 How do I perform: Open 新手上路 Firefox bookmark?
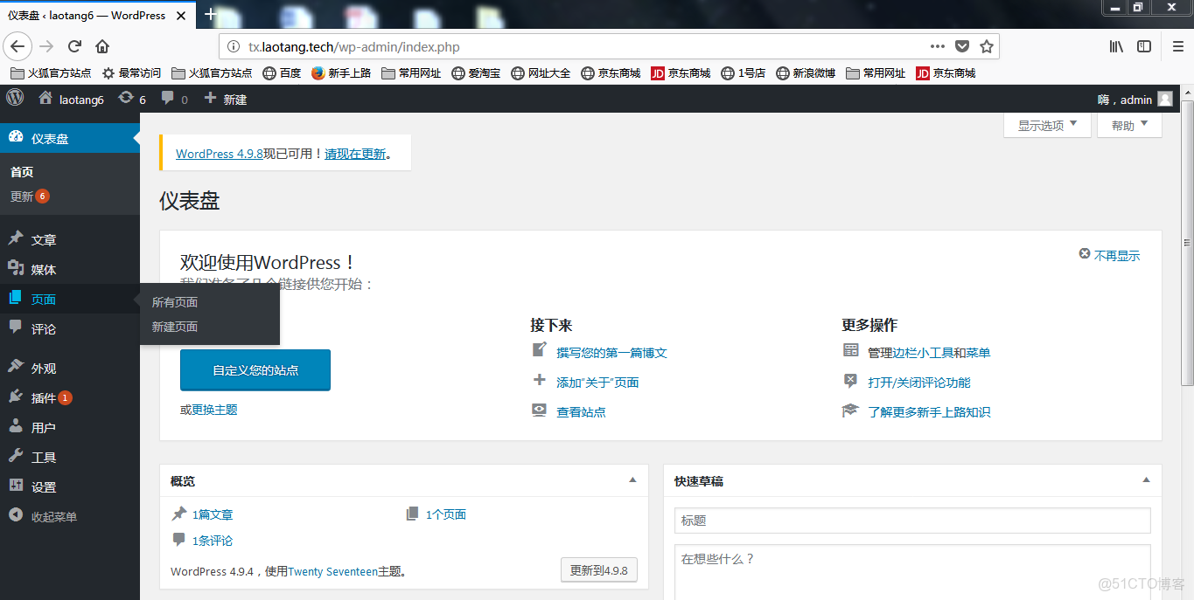click(341, 73)
